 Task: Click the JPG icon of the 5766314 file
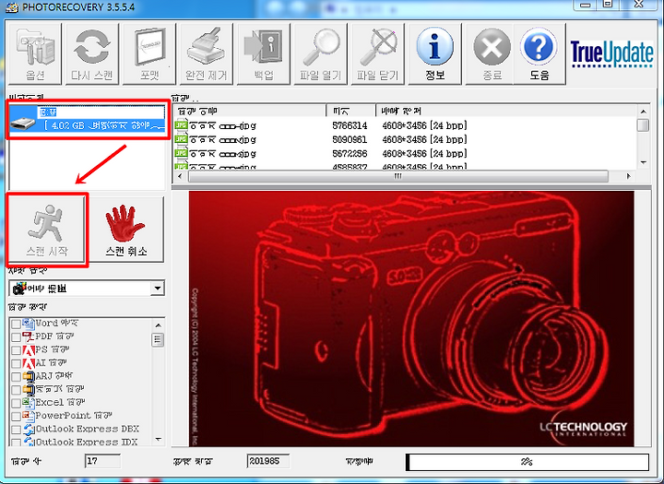(x=181, y=125)
